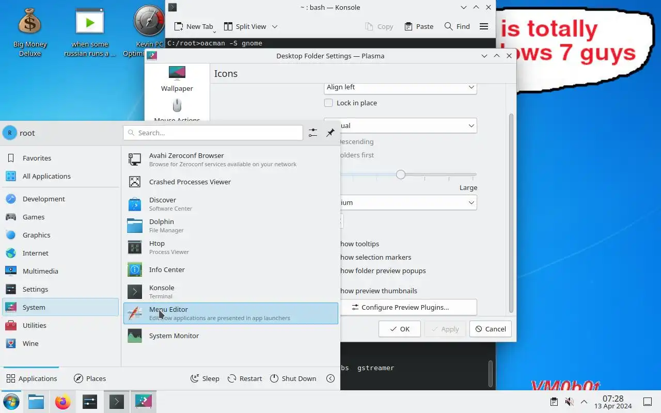Select Development category
661x413 pixels.
coord(60,199)
